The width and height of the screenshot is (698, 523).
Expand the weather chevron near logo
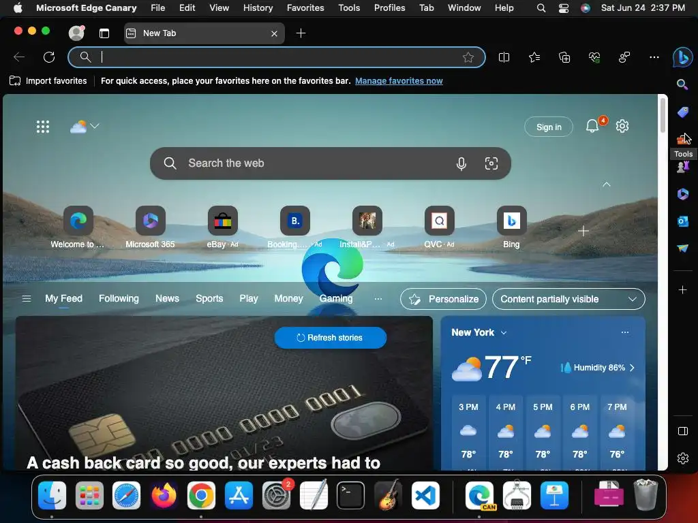95,126
